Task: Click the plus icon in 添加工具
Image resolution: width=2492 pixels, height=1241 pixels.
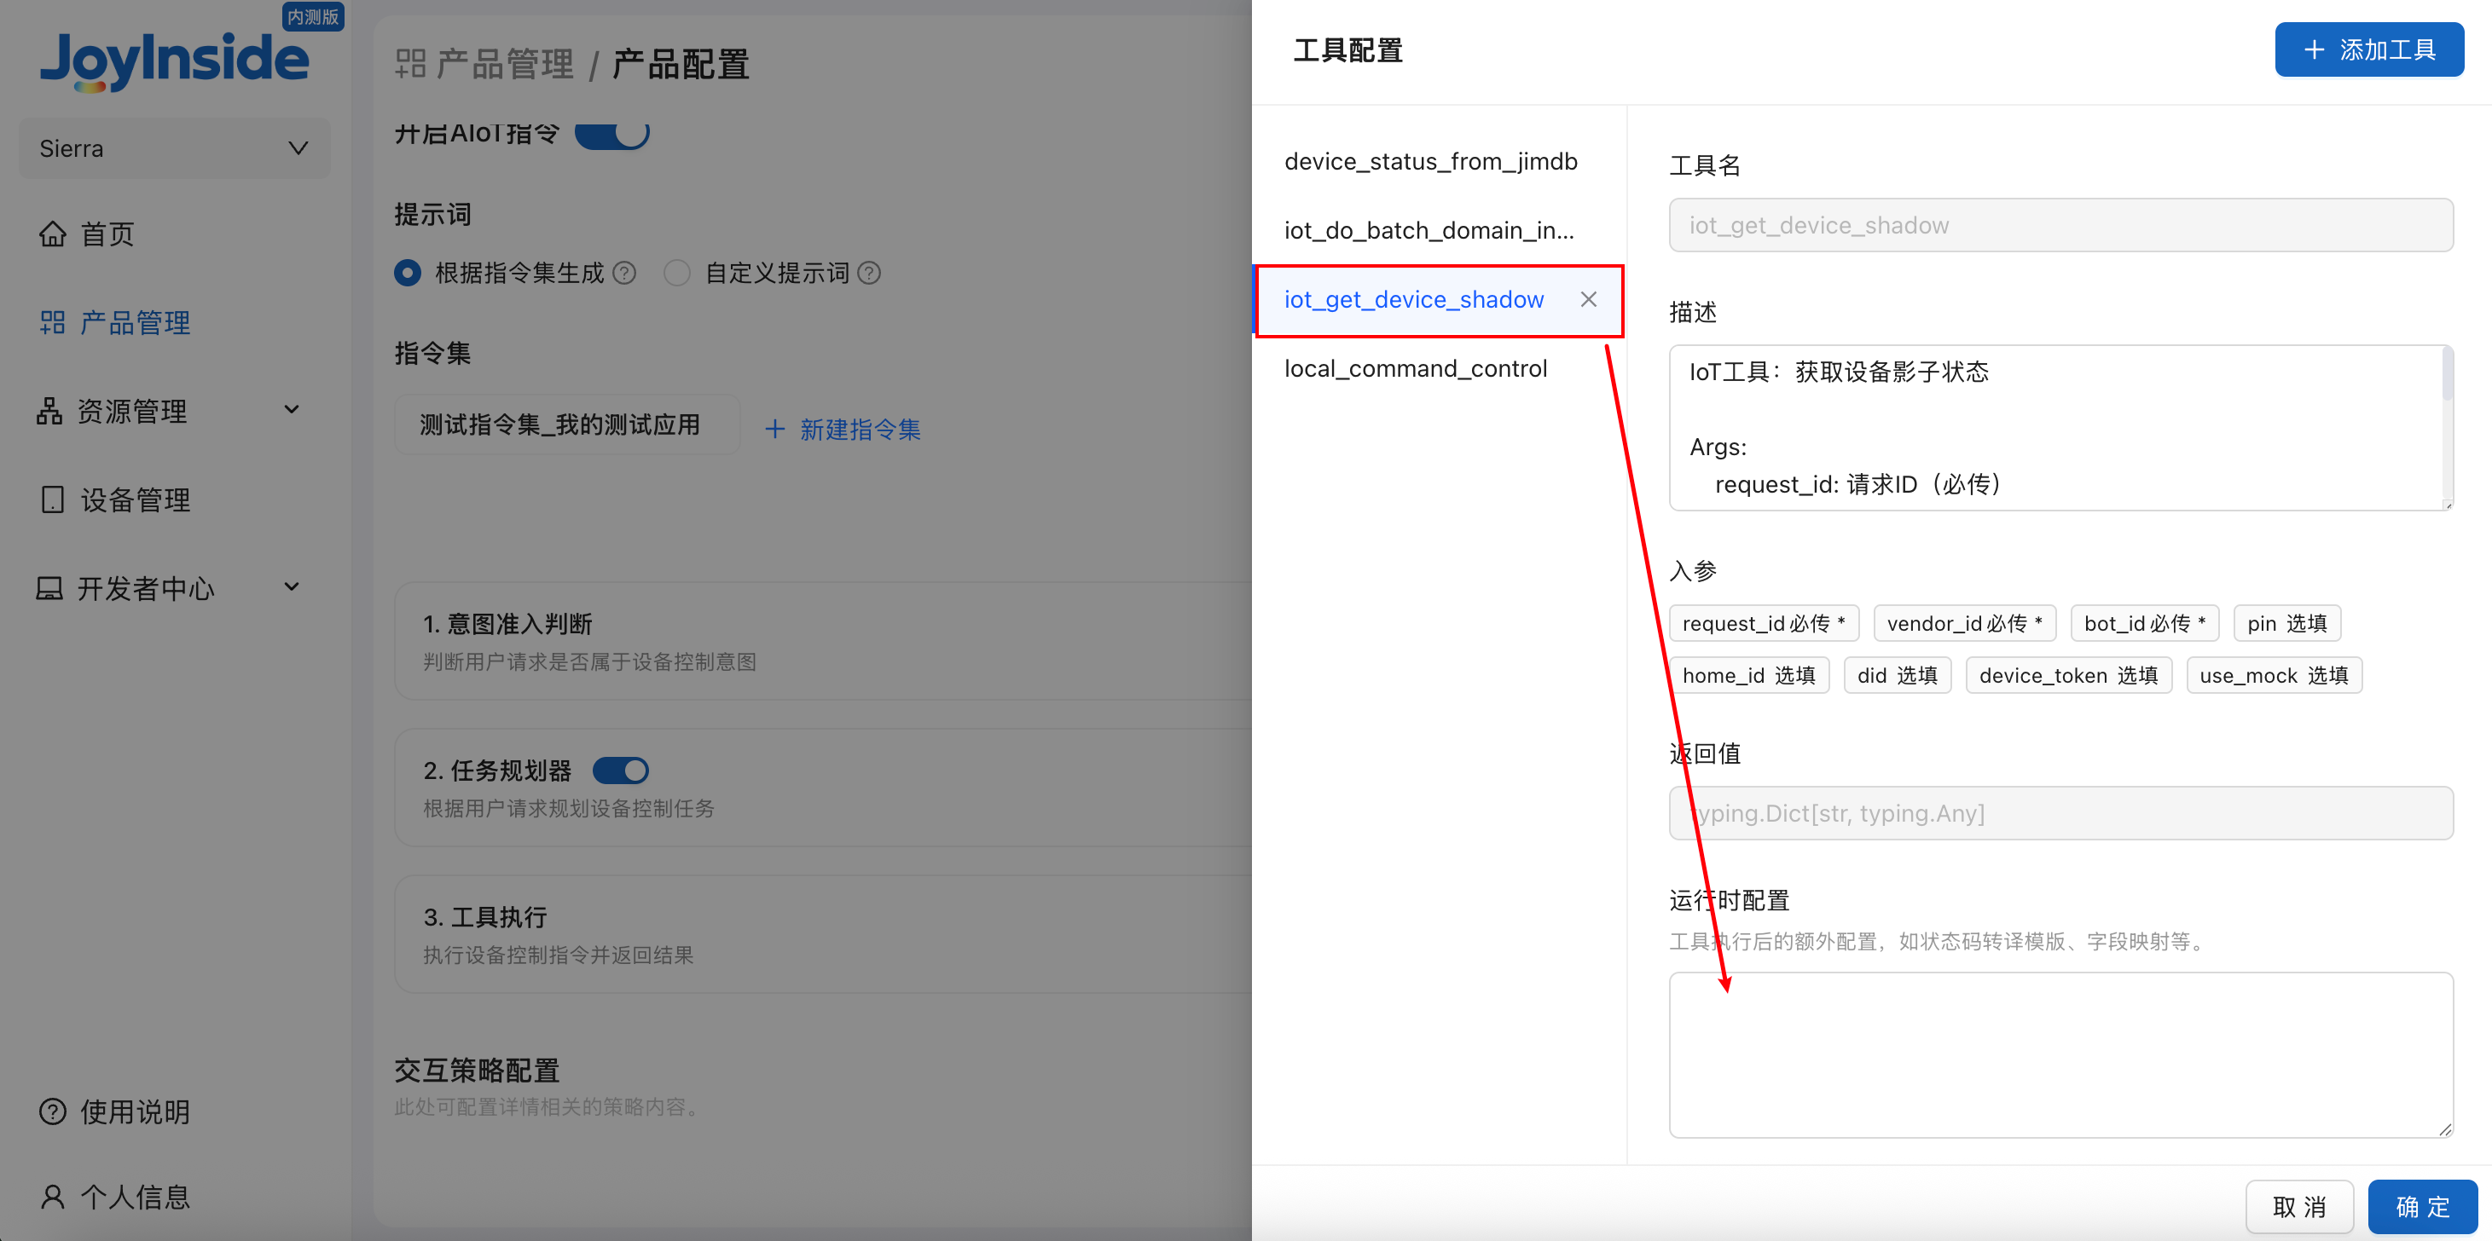Action: point(2314,49)
